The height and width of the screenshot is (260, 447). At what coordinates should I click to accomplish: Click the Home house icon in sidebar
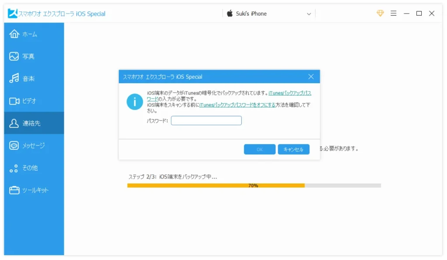point(14,34)
